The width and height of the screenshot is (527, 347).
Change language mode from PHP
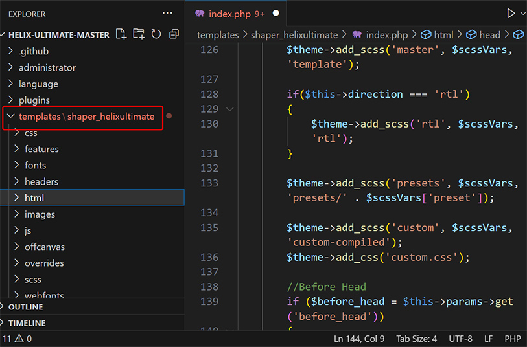(513, 339)
